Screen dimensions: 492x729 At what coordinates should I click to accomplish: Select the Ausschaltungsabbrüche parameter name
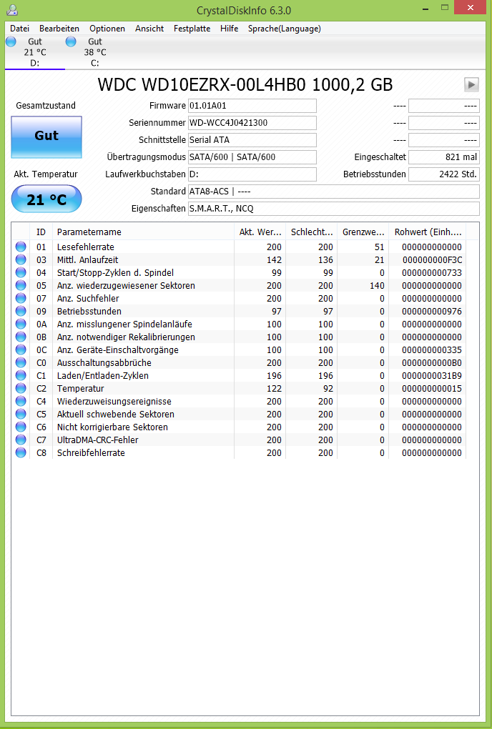pyautogui.click(x=104, y=362)
